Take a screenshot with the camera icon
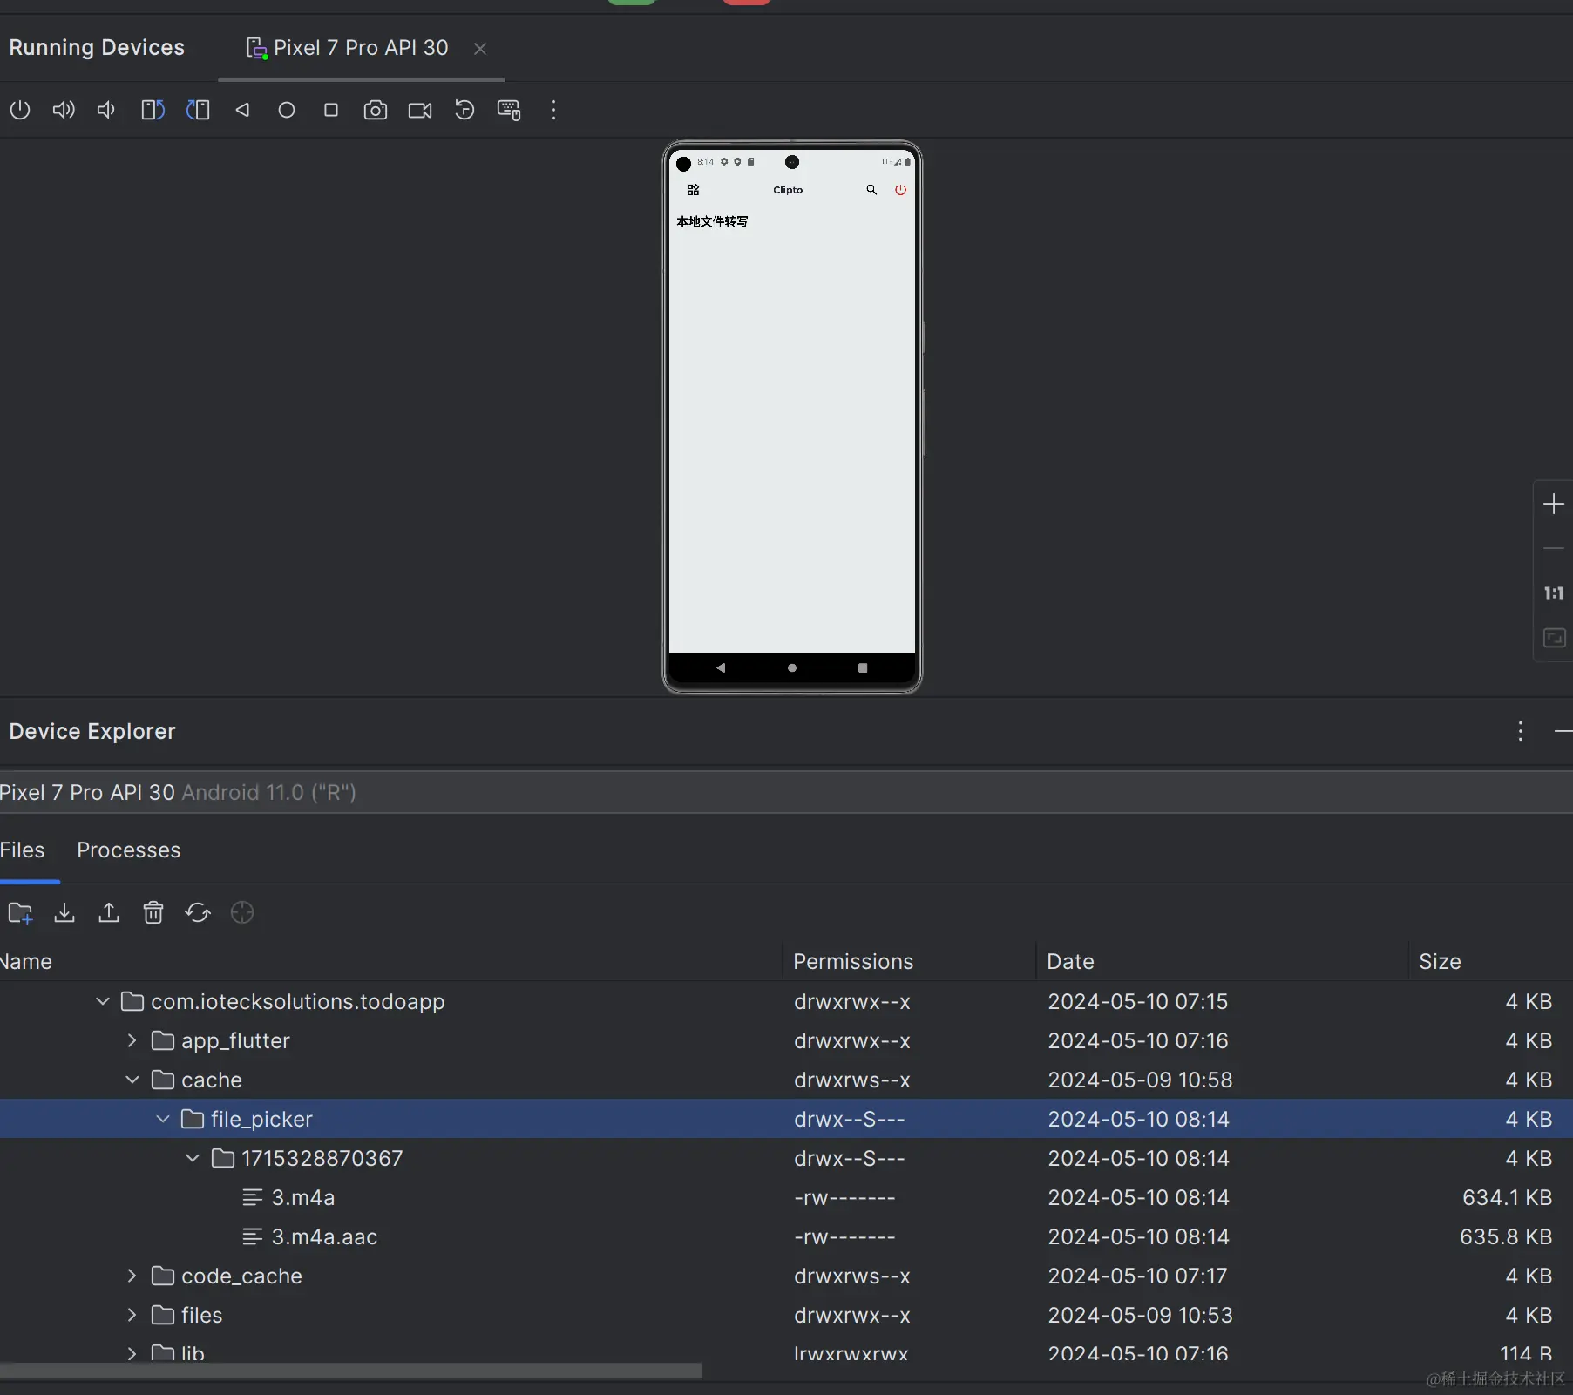1573x1395 pixels. point(376,110)
